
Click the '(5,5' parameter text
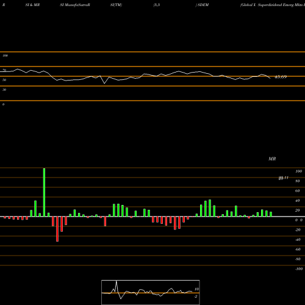(157, 5)
